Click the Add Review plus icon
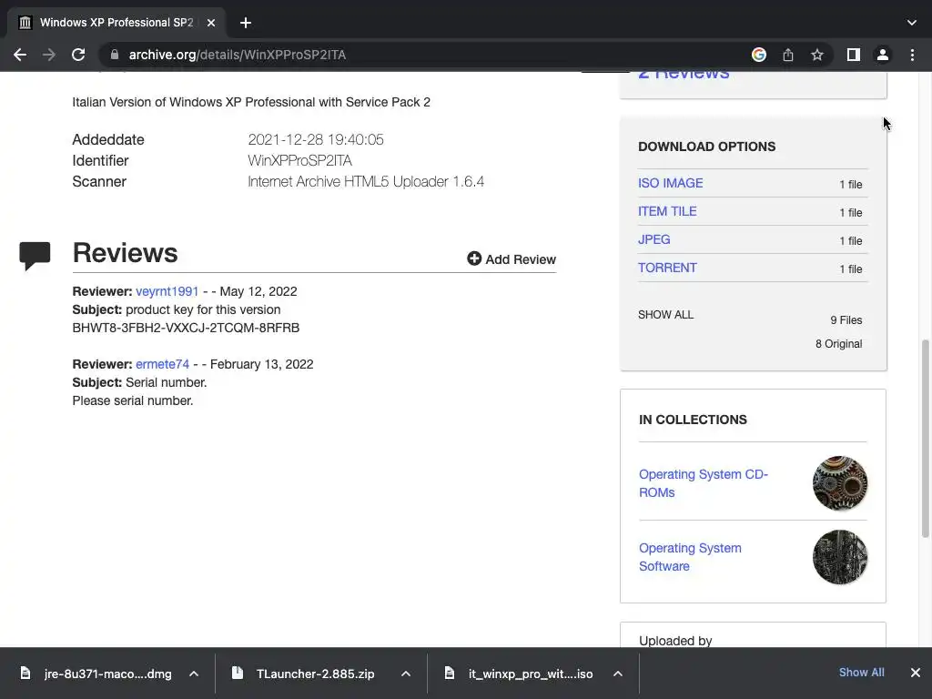 click(473, 258)
